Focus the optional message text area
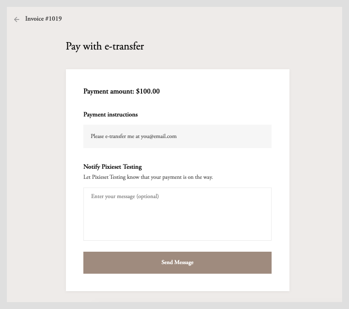Screen dimensions: 349x309 pyautogui.click(x=177, y=214)
